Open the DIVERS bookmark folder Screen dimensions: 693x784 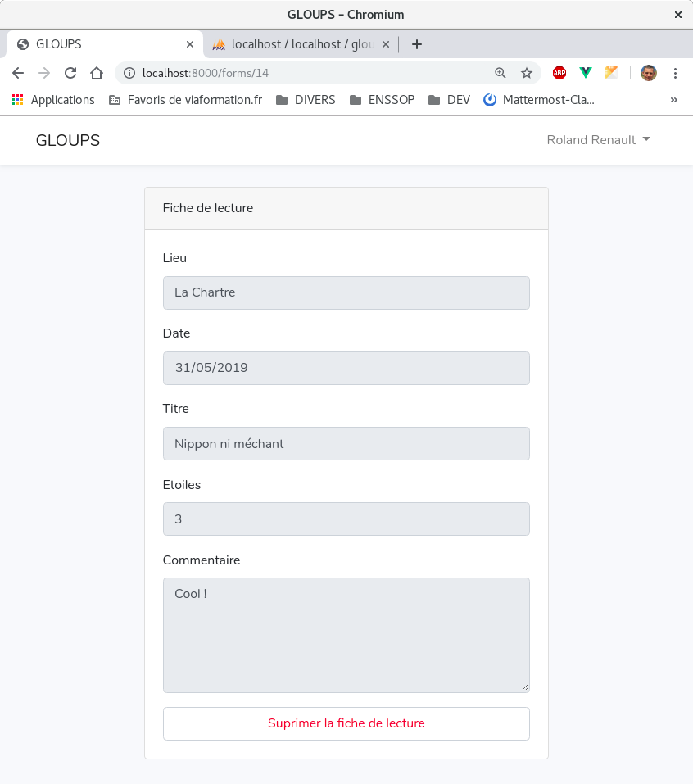point(306,100)
